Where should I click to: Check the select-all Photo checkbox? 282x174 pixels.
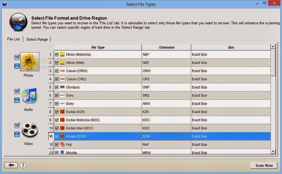[x=17, y=57]
